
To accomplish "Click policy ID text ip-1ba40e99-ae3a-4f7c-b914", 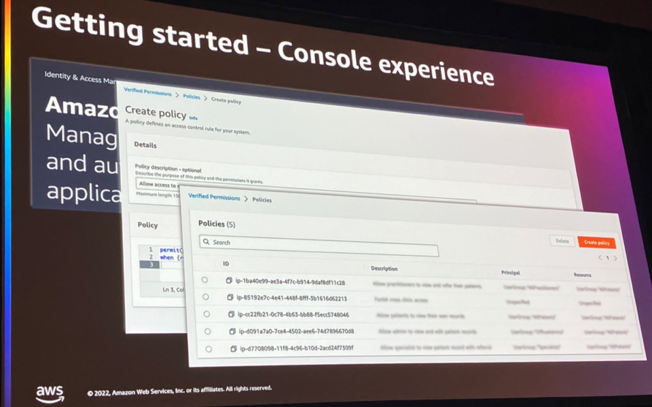I will point(290,282).
